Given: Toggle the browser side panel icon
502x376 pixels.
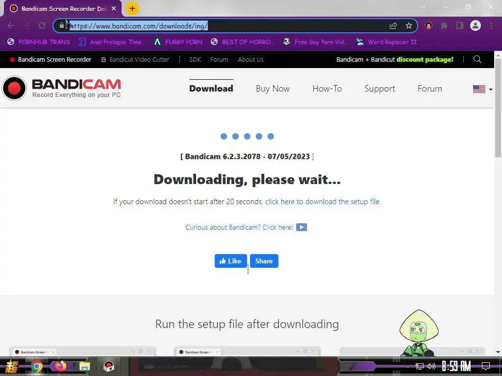Looking at the screenshot, I should pos(460,25).
